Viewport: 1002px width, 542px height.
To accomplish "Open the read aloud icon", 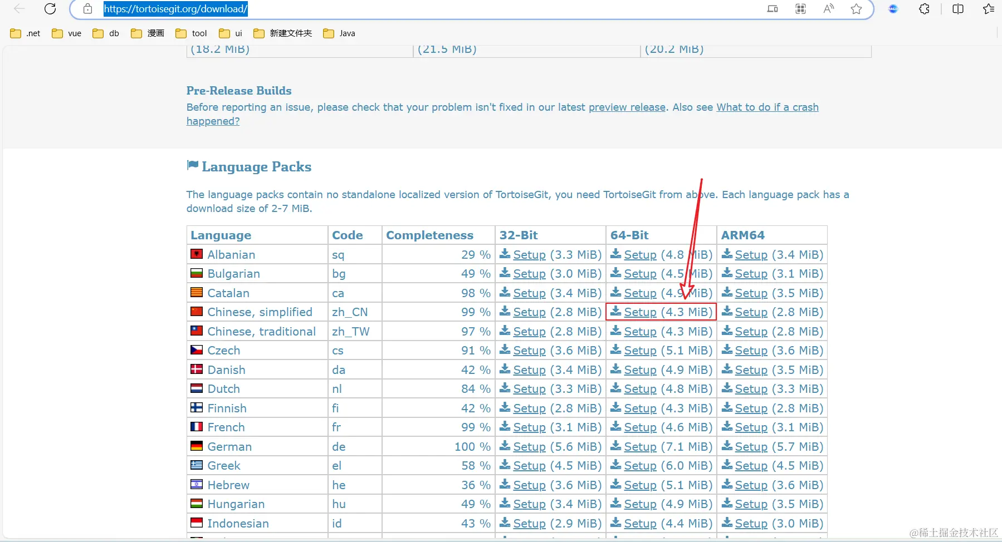I will [x=829, y=9].
